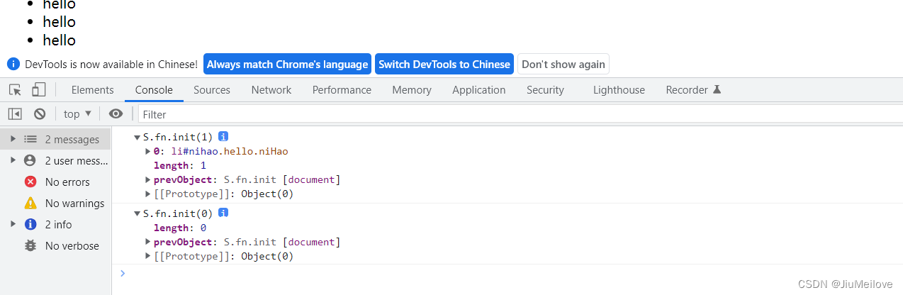
Task: Open the Network tab
Action: coord(271,90)
